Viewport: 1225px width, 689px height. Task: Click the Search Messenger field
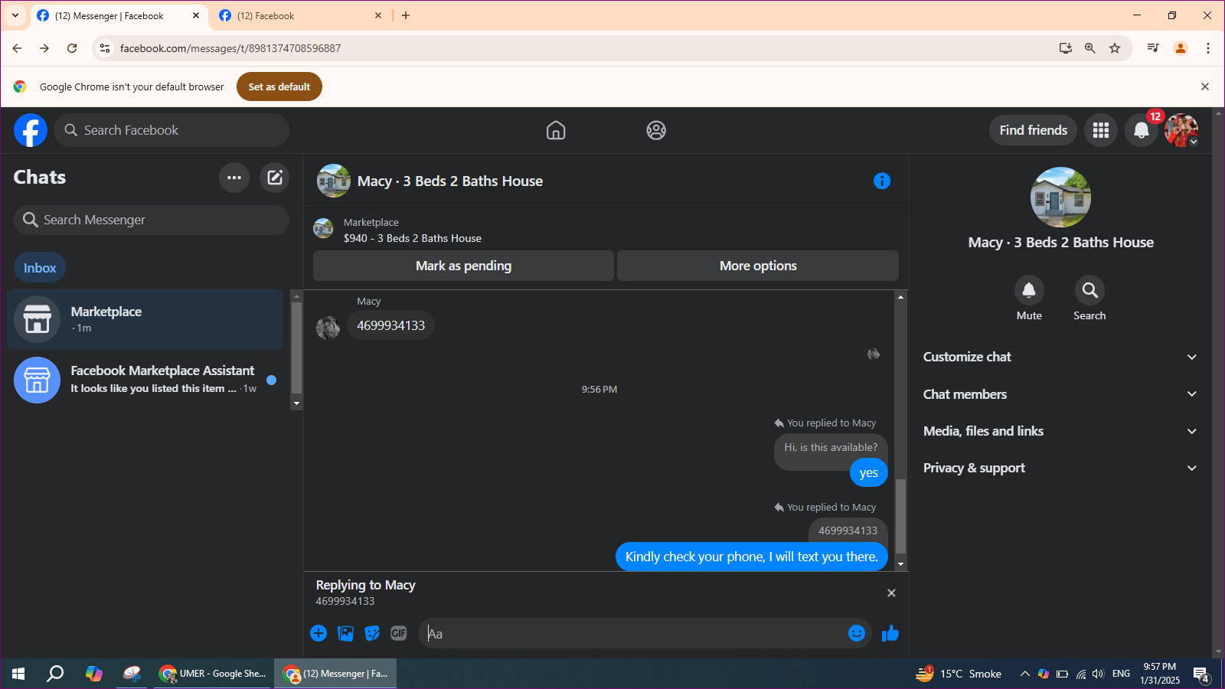coord(152,220)
